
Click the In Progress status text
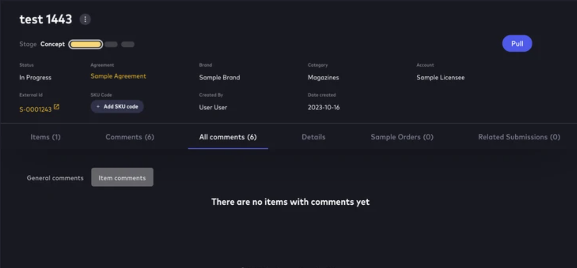(x=35, y=77)
